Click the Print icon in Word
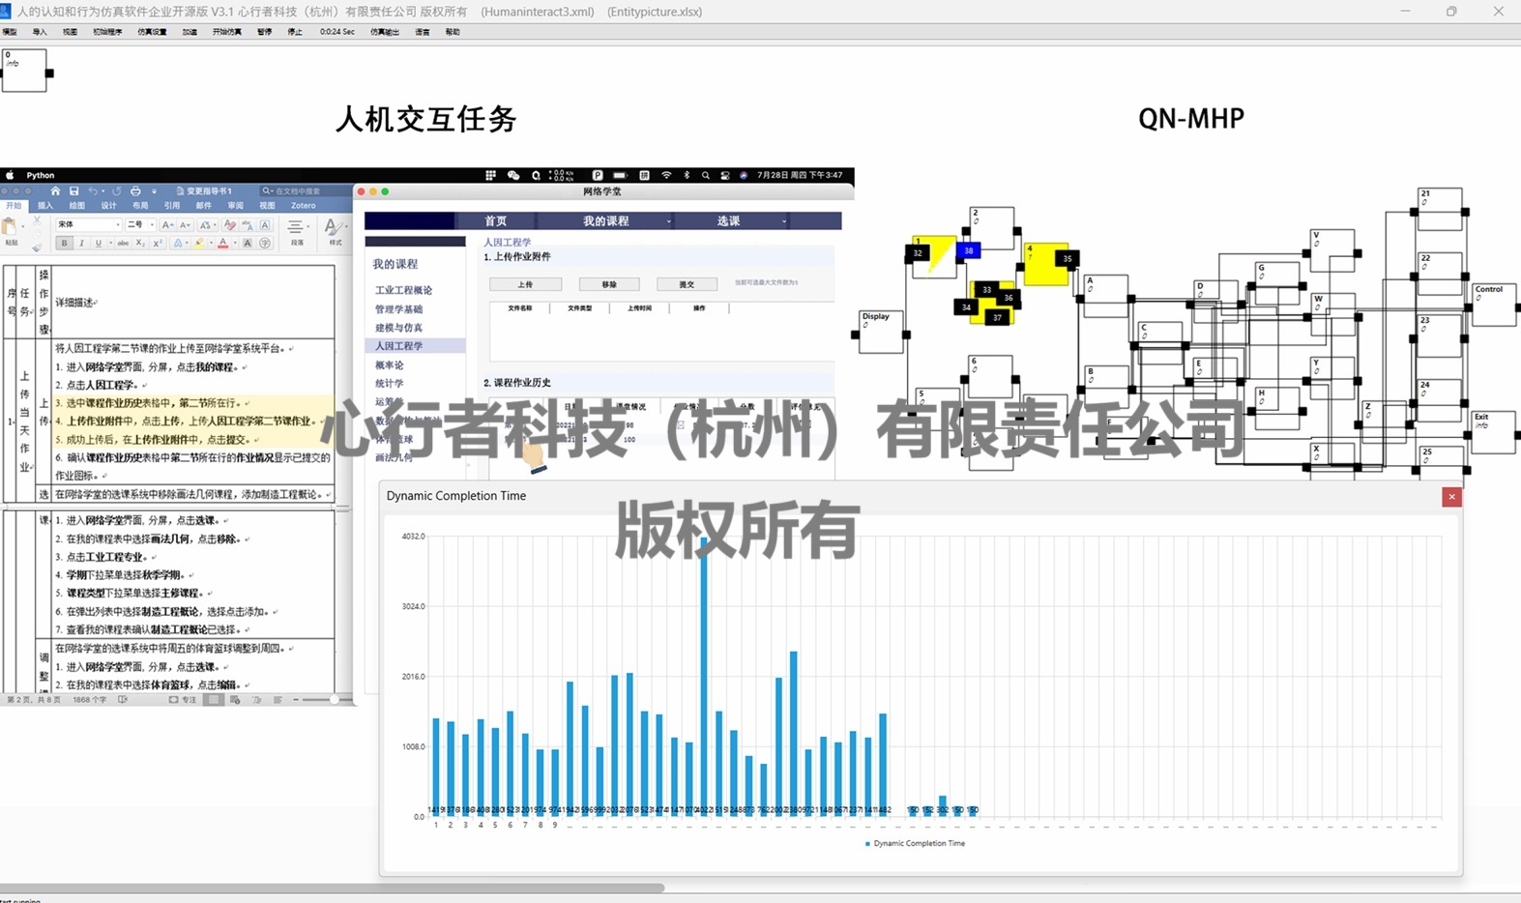The height and width of the screenshot is (903, 1521). pyautogui.click(x=135, y=191)
